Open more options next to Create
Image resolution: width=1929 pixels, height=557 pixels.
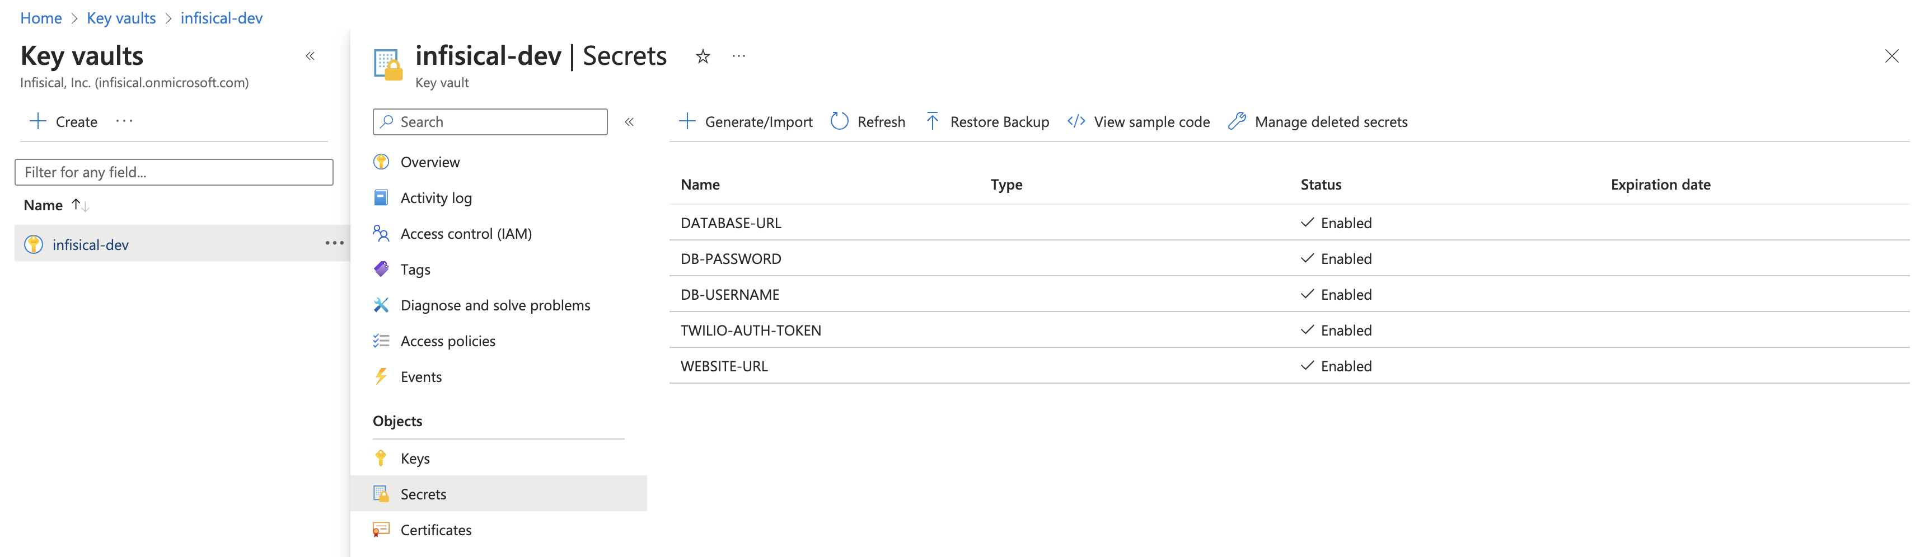click(125, 121)
